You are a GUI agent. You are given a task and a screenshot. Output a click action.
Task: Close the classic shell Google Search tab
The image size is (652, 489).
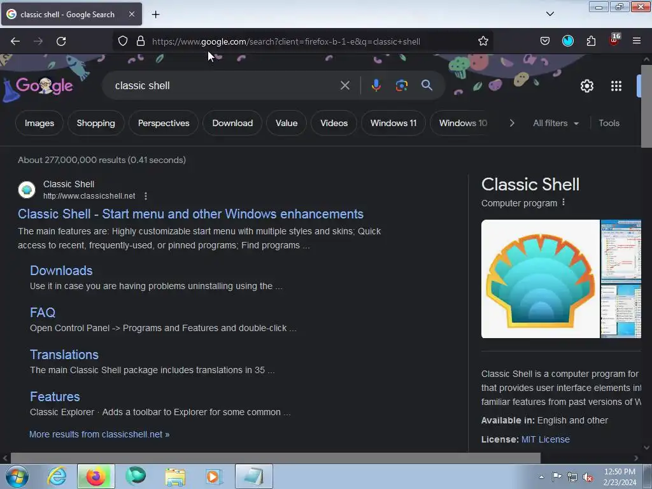(131, 14)
